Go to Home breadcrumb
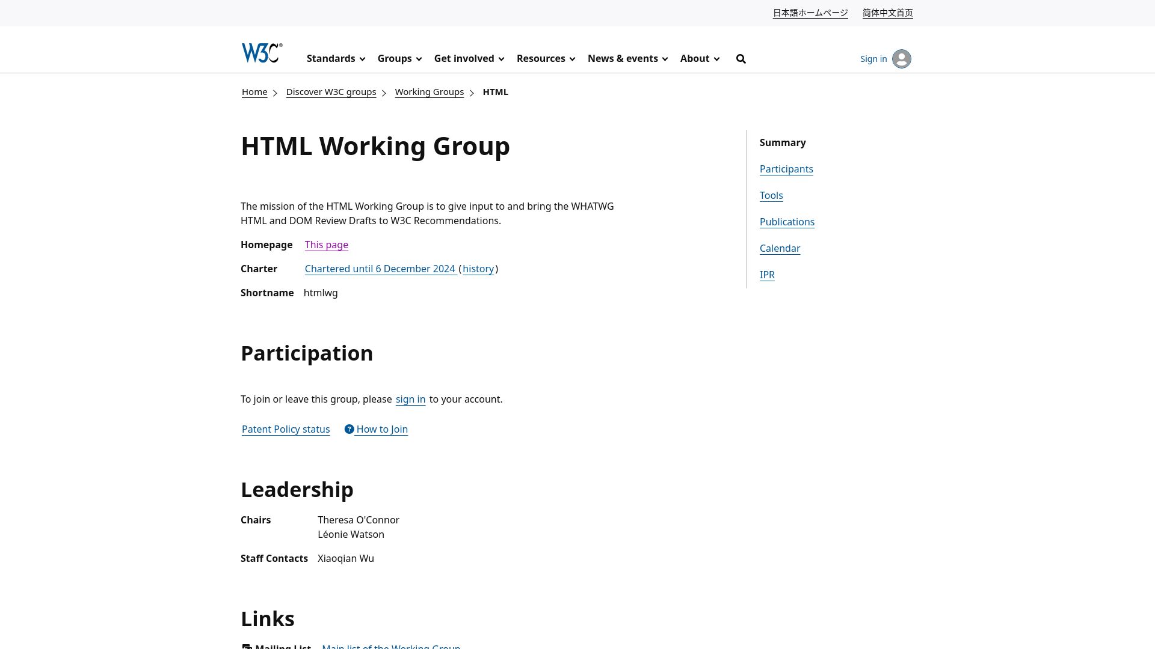The height and width of the screenshot is (649, 1155). tap(254, 92)
